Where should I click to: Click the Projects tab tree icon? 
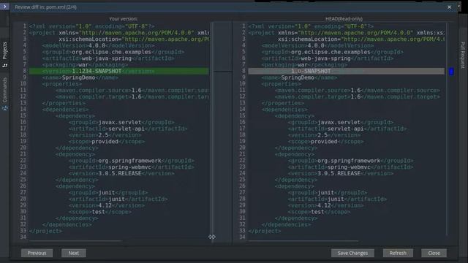[5, 65]
